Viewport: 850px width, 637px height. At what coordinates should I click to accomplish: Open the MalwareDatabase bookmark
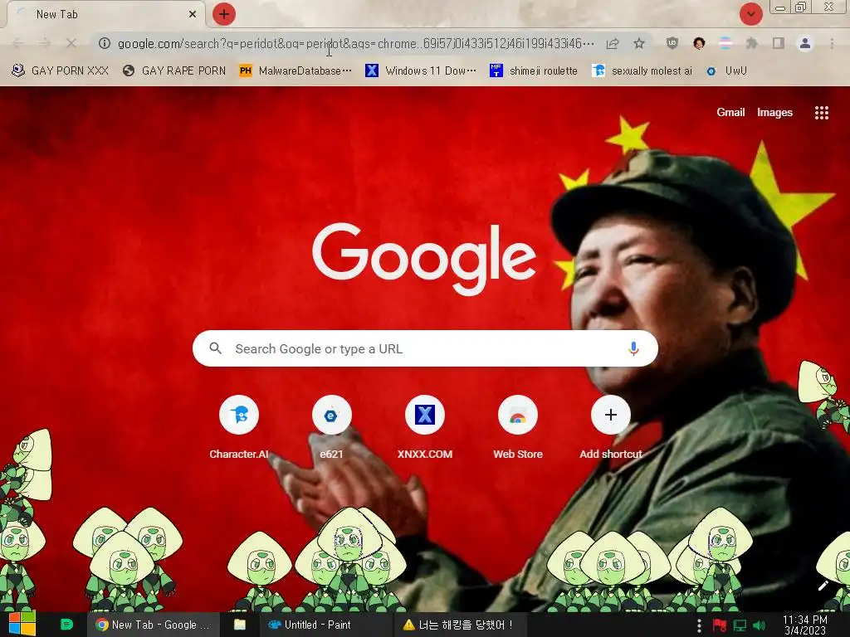pyautogui.click(x=296, y=71)
